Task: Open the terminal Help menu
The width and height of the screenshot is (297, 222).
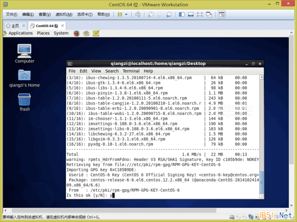Action: click(x=148, y=71)
